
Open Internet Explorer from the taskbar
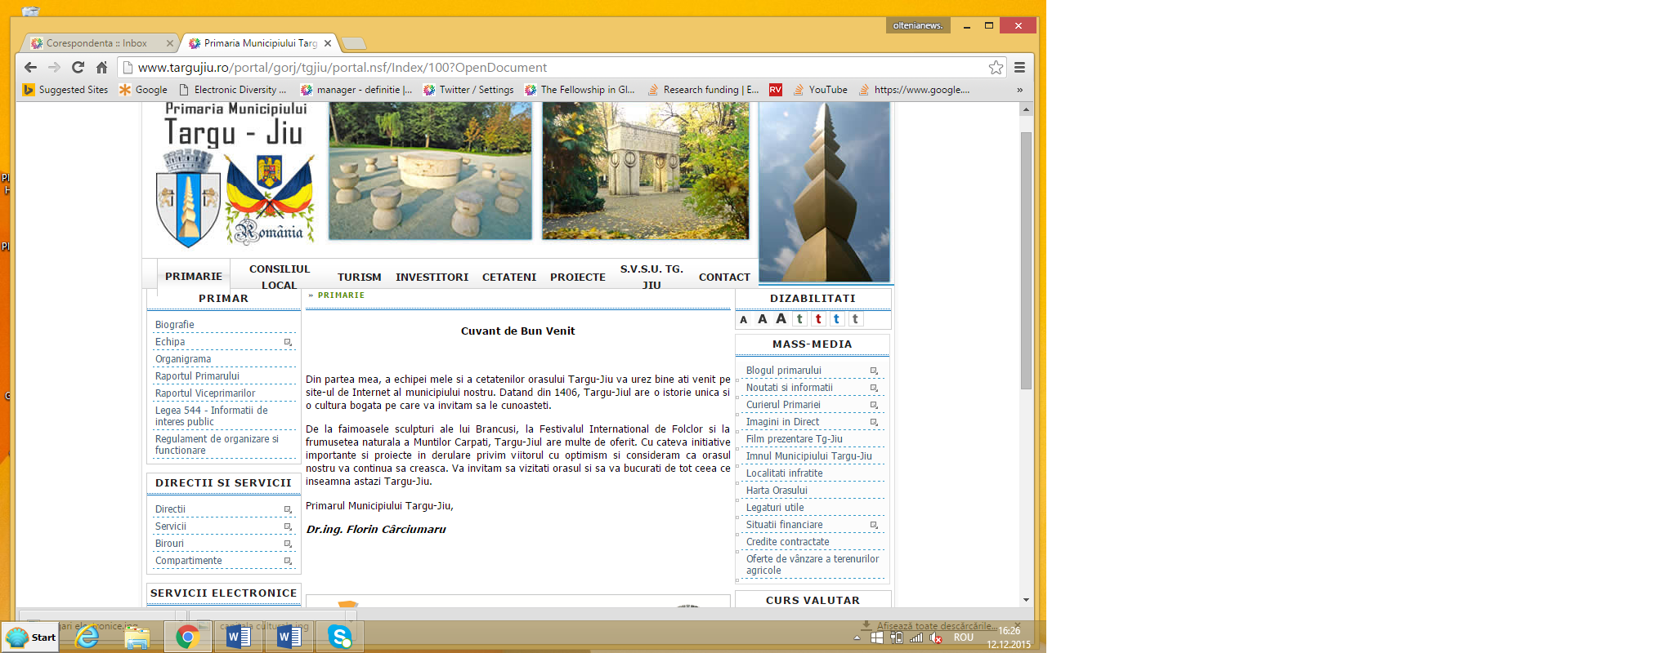tap(87, 637)
